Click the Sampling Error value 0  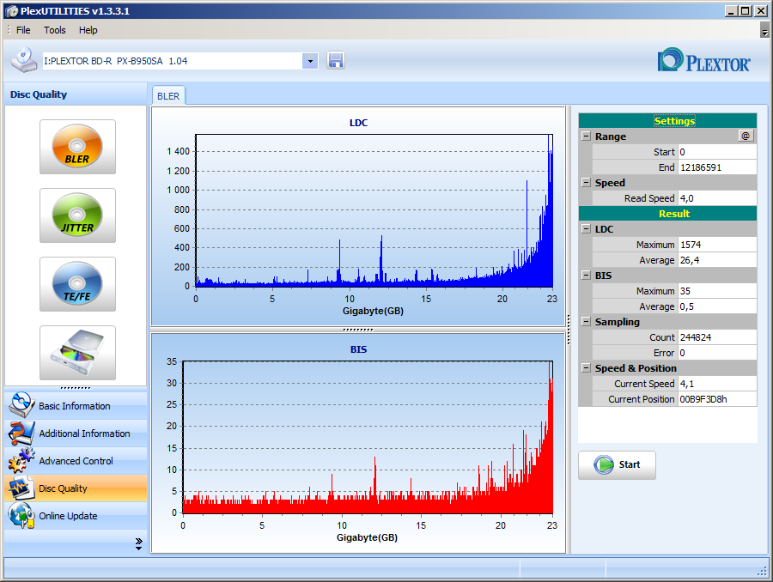pyautogui.click(x=717, y=352)
